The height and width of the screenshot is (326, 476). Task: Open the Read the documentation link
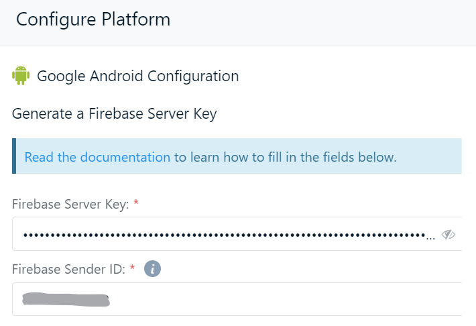(97, 157)
